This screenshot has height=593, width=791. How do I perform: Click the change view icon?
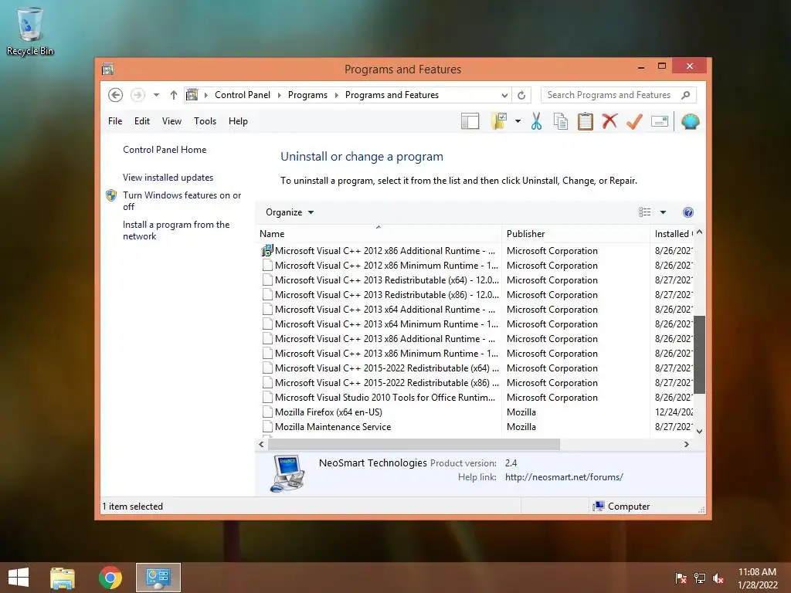(x=644, y=212)
